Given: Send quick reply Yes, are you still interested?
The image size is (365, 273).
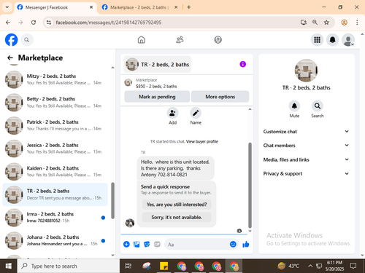Looking at the screenshot, I should pos(177,205).
